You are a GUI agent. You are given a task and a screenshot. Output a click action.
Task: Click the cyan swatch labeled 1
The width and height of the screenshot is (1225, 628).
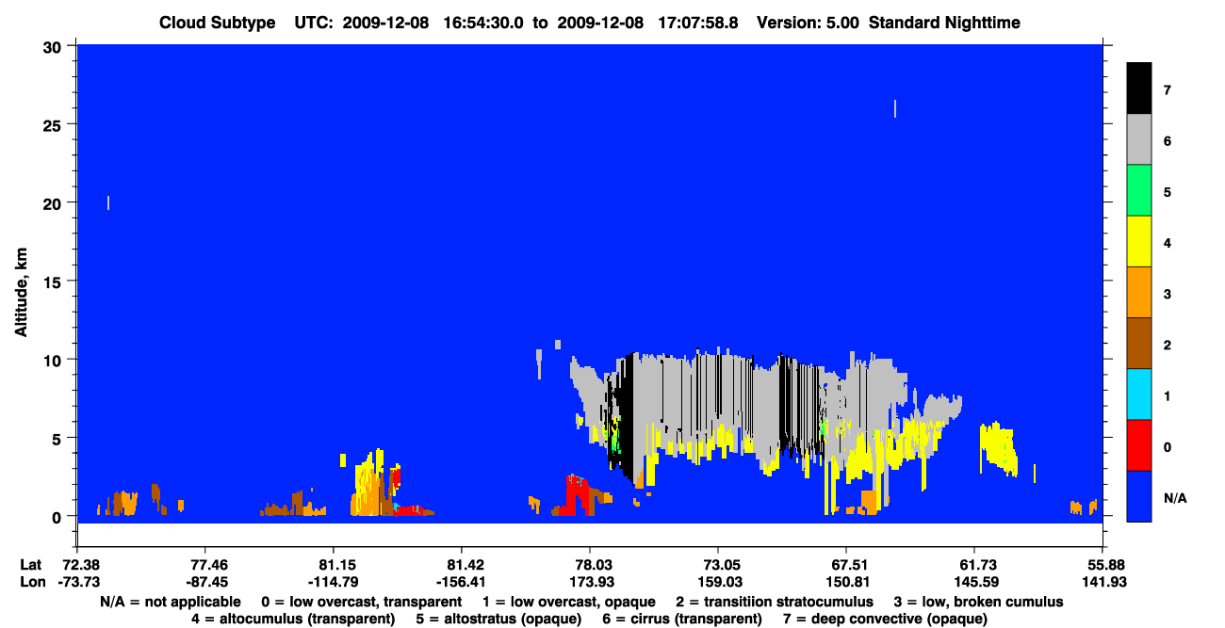click(x=1139, y=394)
